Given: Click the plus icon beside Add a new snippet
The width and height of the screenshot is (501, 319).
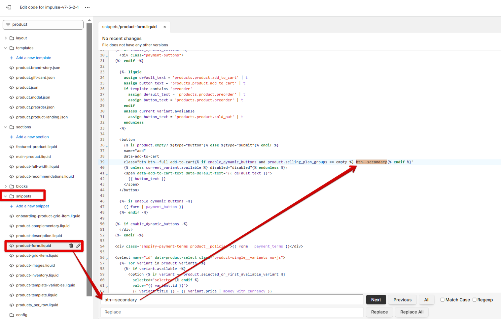Looking at the screenshot, I should [12, 206].
